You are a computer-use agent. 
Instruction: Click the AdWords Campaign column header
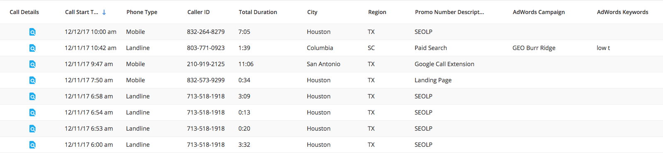pos(539,12)
